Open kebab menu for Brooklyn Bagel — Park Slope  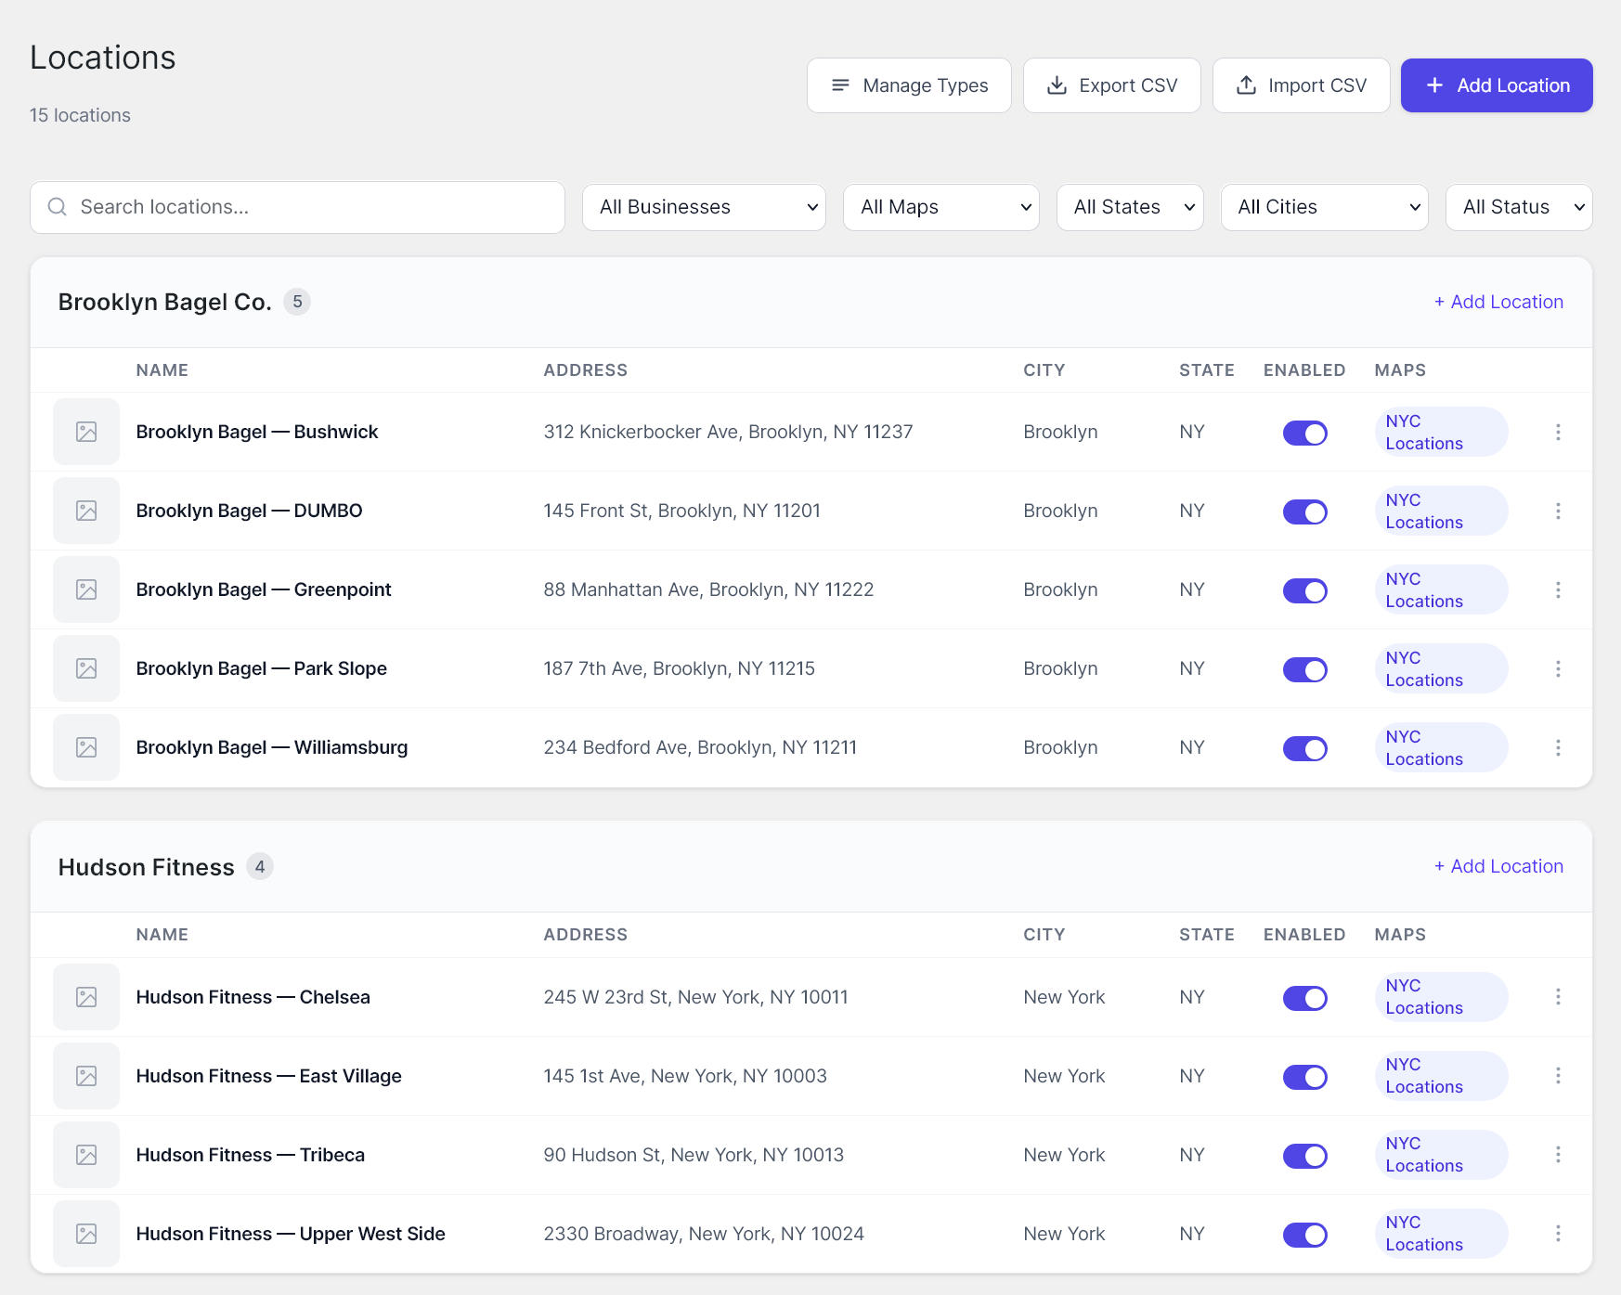[x=1558, y=668]
